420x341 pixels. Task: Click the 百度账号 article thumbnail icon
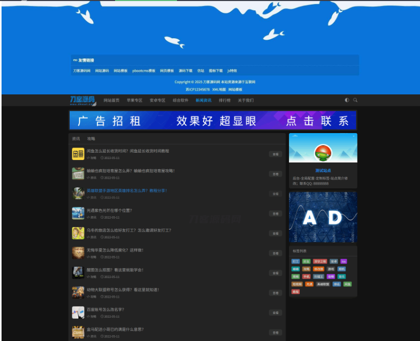(78, 313)
